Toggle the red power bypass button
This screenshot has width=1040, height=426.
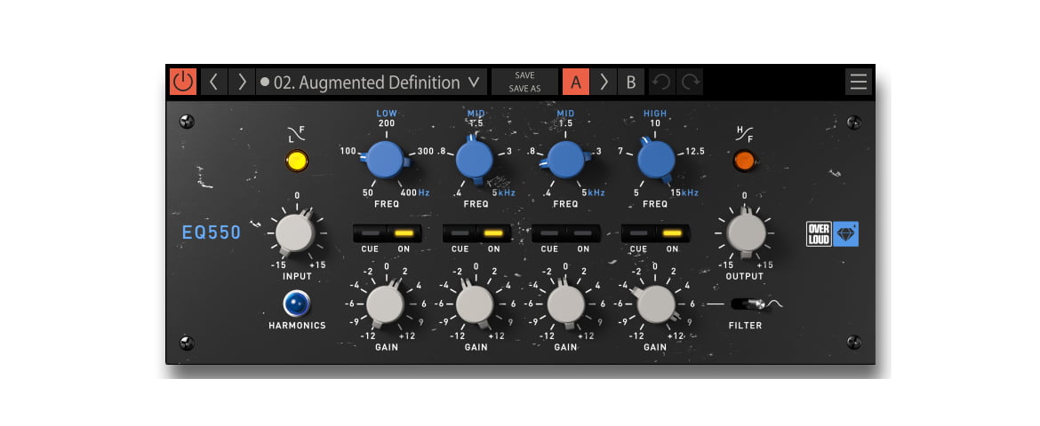click(x=183, y=83)
